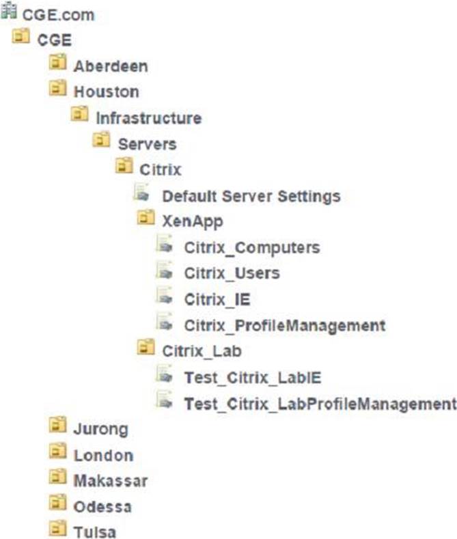Open Test_Citrix_LabProfileManagement policy
This screenshot has width=457, height=539.
318,403
